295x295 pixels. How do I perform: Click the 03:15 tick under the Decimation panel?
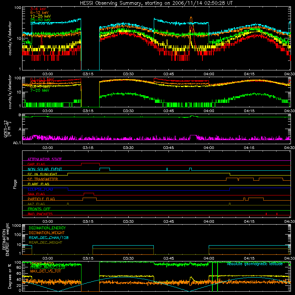(88, 258)
